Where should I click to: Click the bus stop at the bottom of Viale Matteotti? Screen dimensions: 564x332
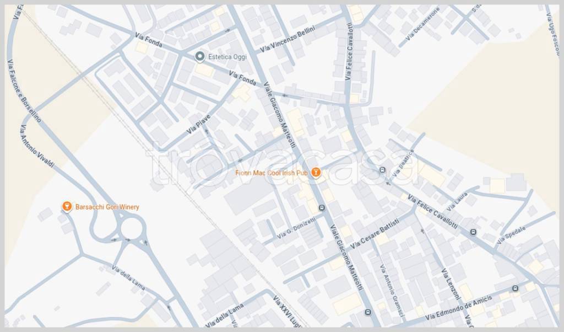click(368, 312)
